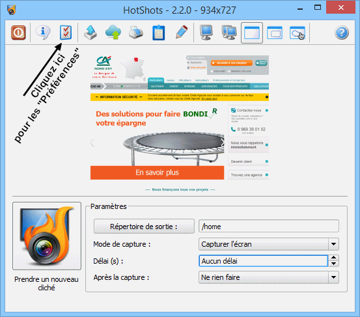Click the 'Délai (s) :' label

108,261
